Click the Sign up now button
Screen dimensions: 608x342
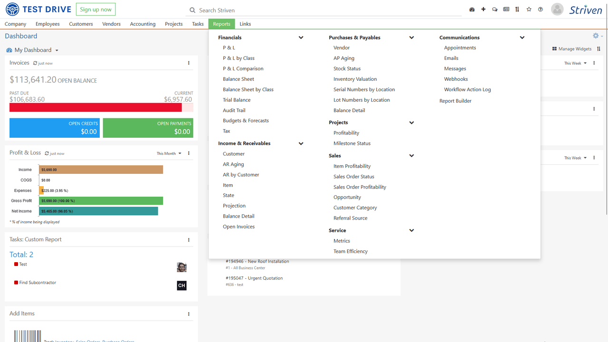[95, 9]
